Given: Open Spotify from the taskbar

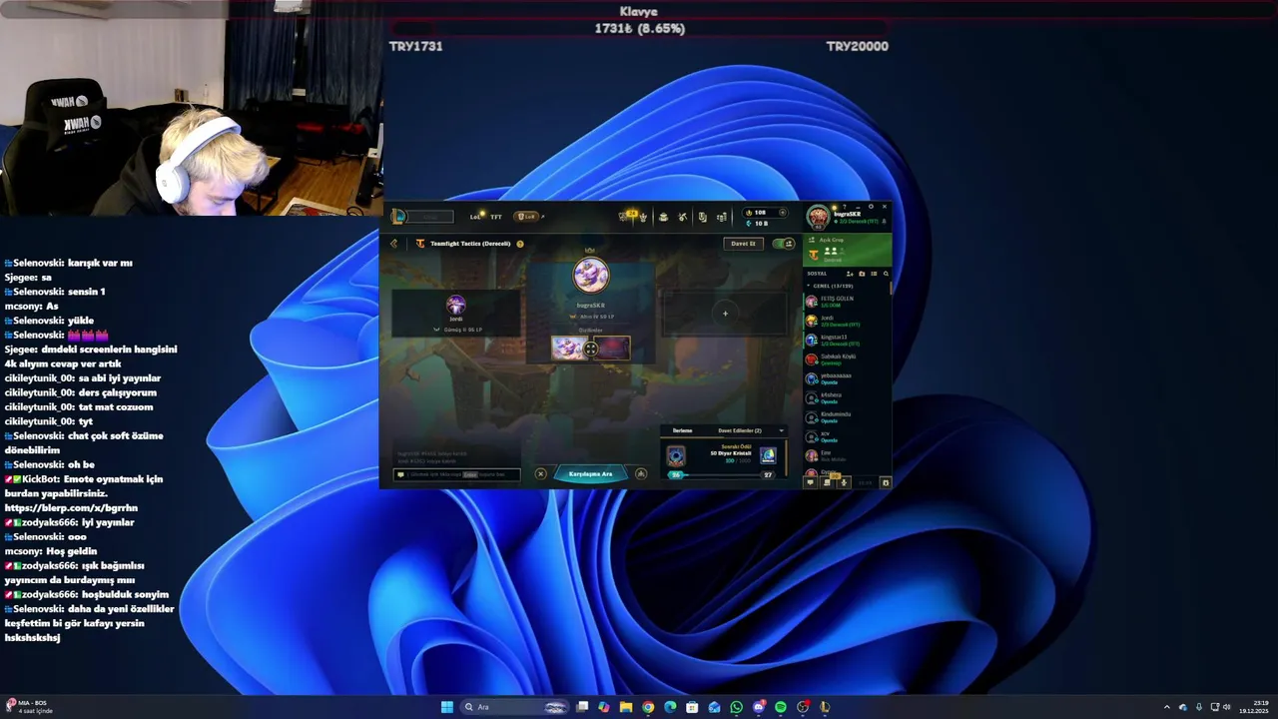Looking at the screenshot, I should tap(780, 707).
